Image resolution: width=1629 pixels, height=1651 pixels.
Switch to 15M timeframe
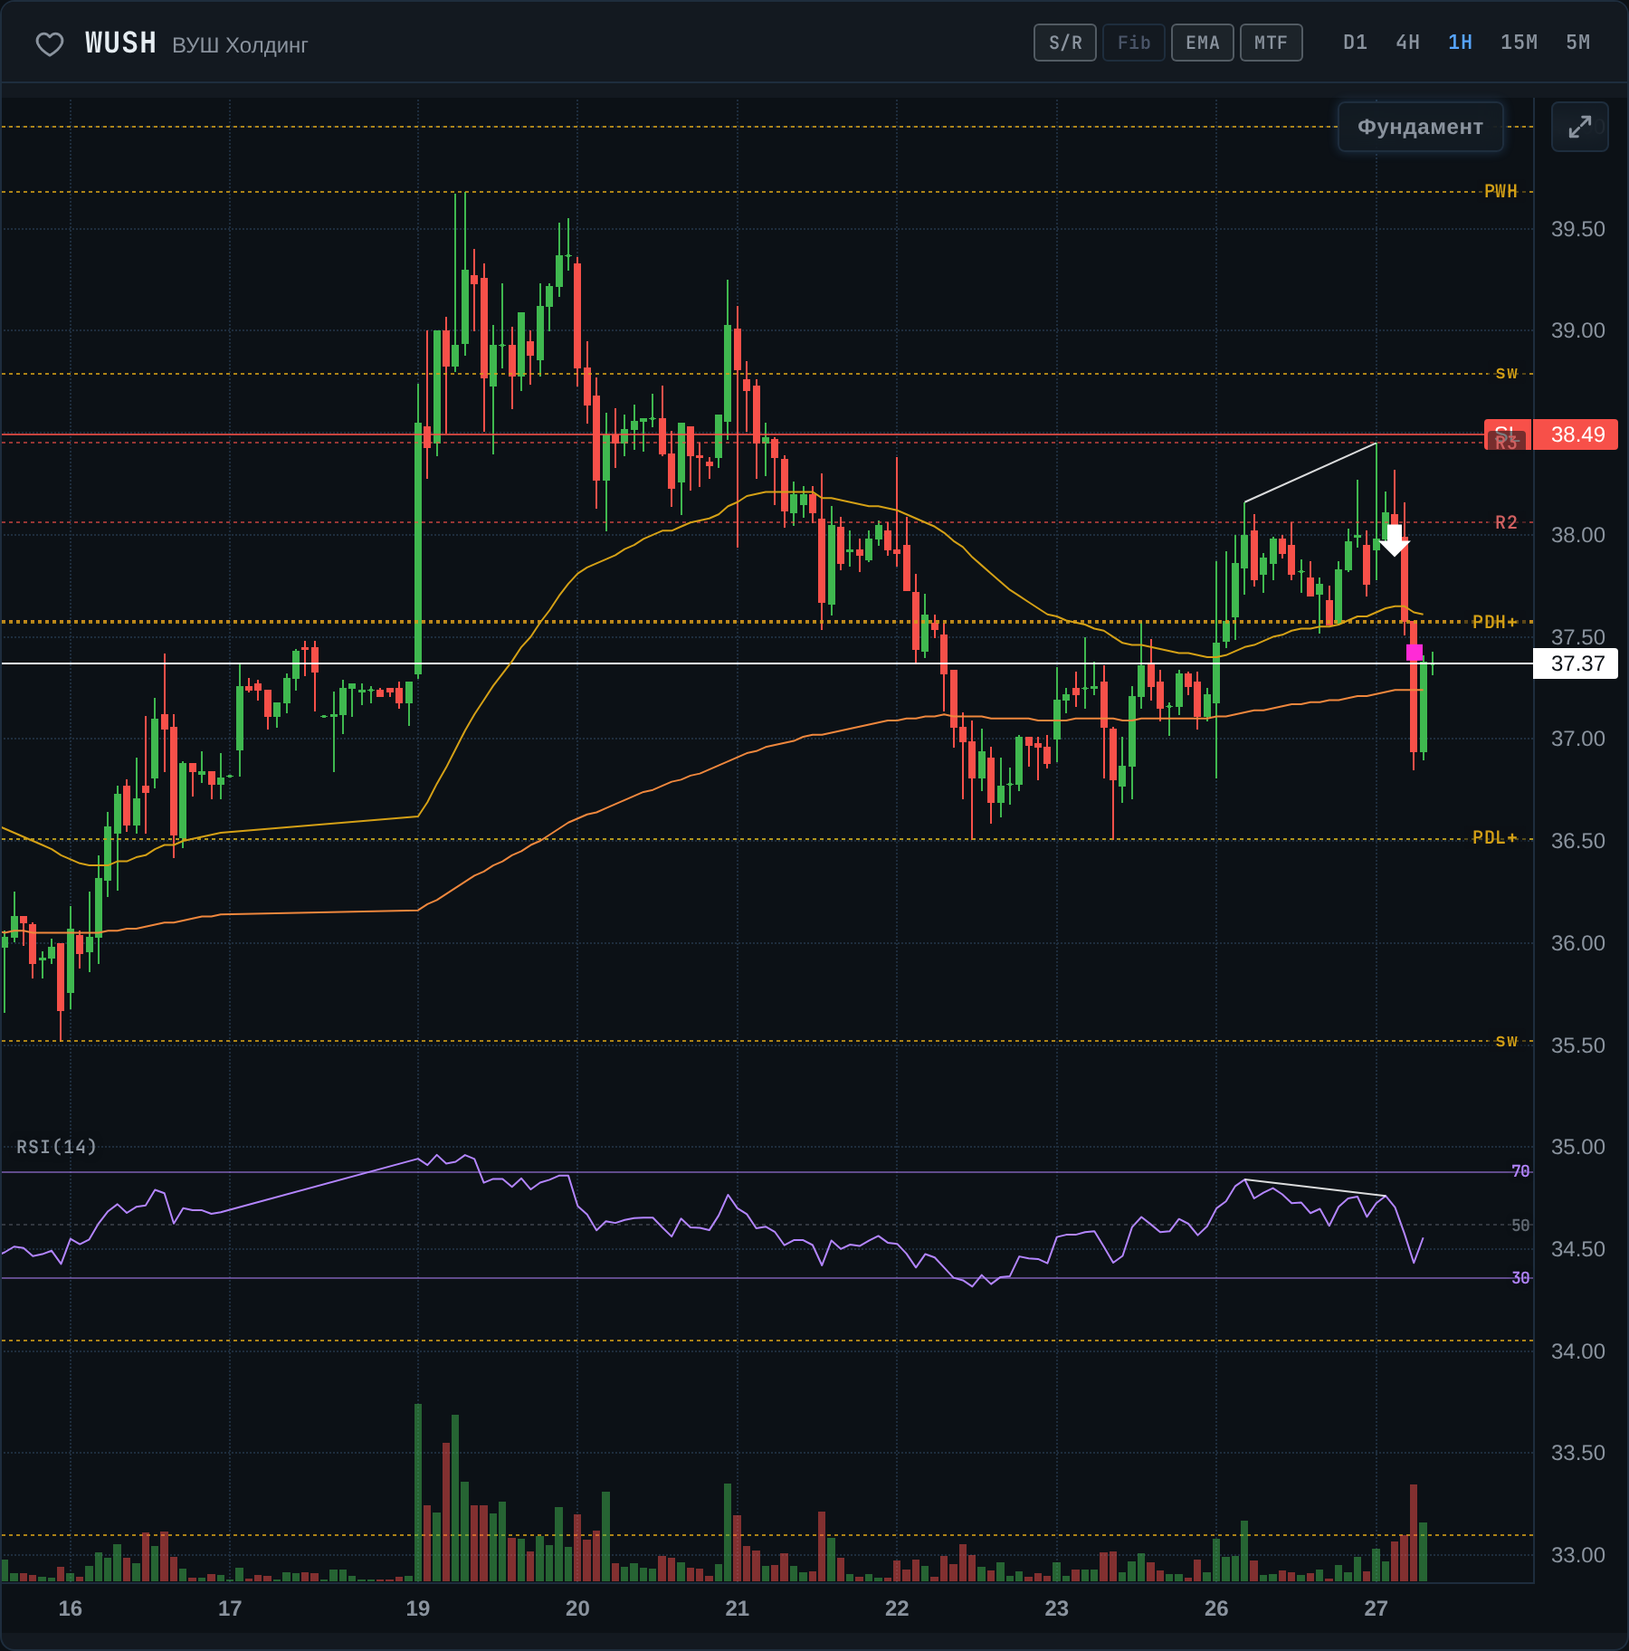[x=1519, y=43]
